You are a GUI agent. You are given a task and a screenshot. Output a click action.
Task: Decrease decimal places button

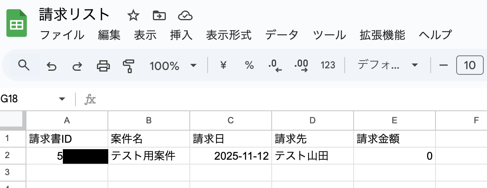pyautogui.click(x=275, y=65)
